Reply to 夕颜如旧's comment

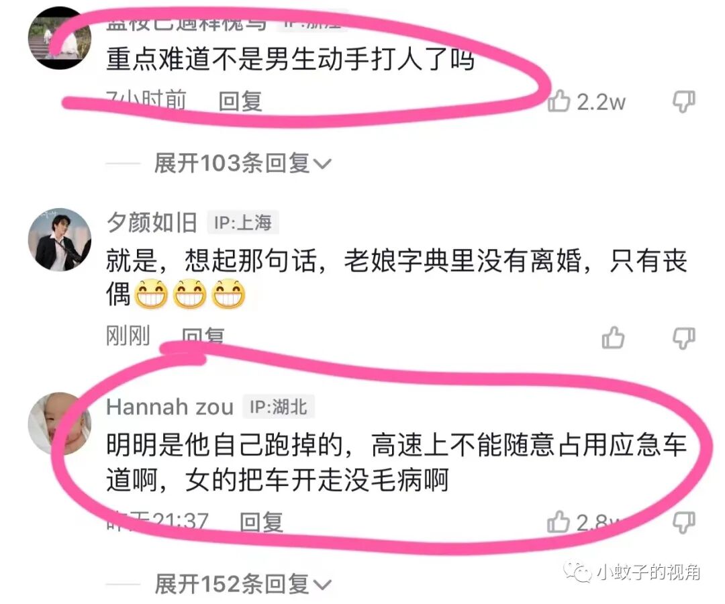[203, 336]
